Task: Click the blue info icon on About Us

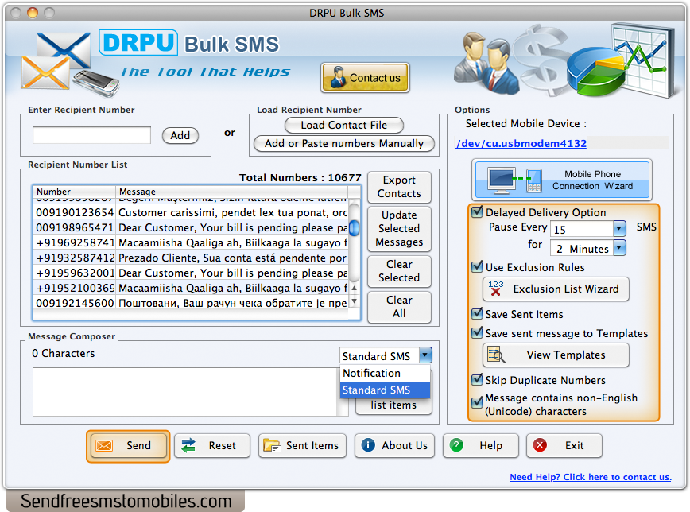Action: coord(368,445)
